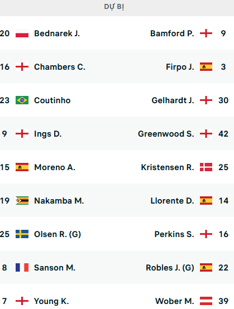Image resolution: width=234 pixels, height=309 pixels.
Task: Click Poland flag beside Bednarek J.
Action: pos(22,33)
